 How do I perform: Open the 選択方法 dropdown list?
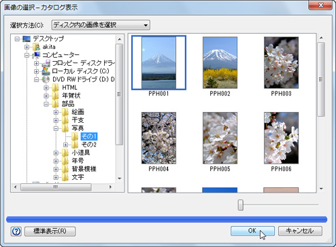point(101,25)
